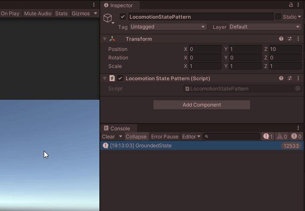Image resolution: width=305 pixels, height=211 pixels.
Task: Toggle Console Collapse mode
Action: tap(136, 137)
